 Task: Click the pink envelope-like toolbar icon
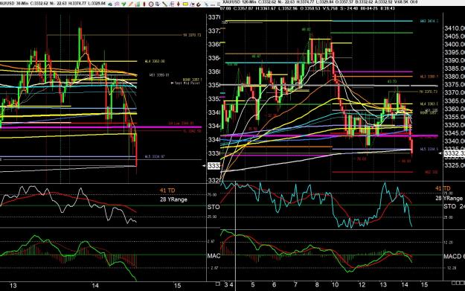(117, 4)
